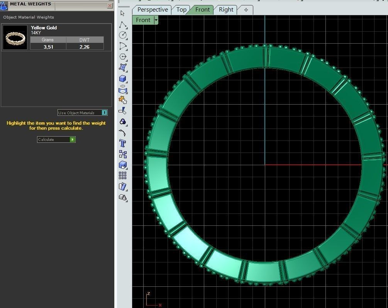Select the ring band cylinder tool
Image resolution: width=388 pixels, height=308 pixels.
coord(123,90)
